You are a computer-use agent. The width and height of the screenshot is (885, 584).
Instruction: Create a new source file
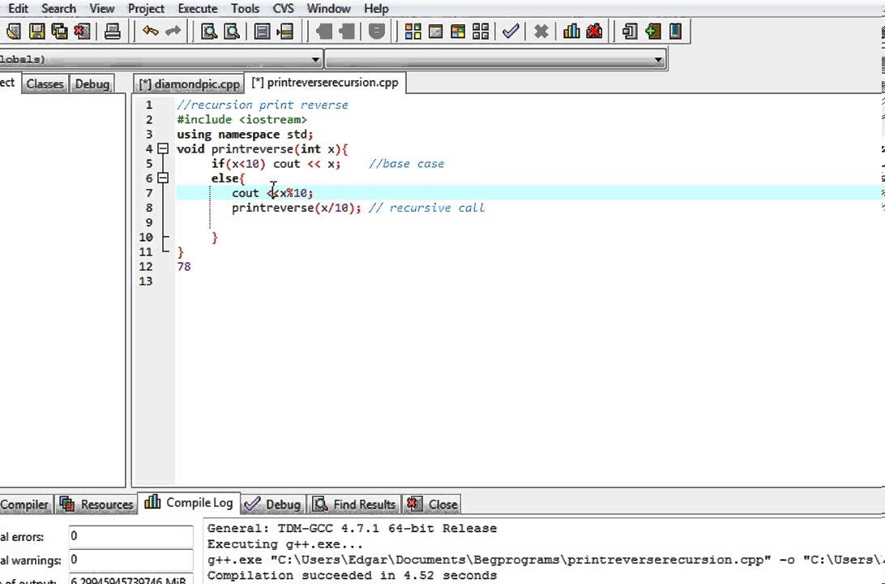(13, 31)
